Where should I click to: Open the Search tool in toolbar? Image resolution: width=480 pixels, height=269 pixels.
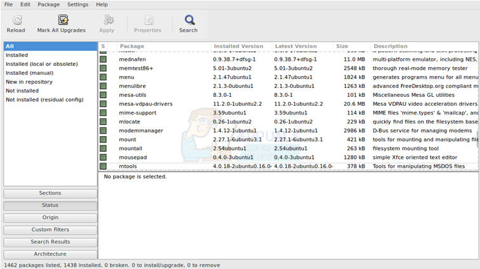189,20
